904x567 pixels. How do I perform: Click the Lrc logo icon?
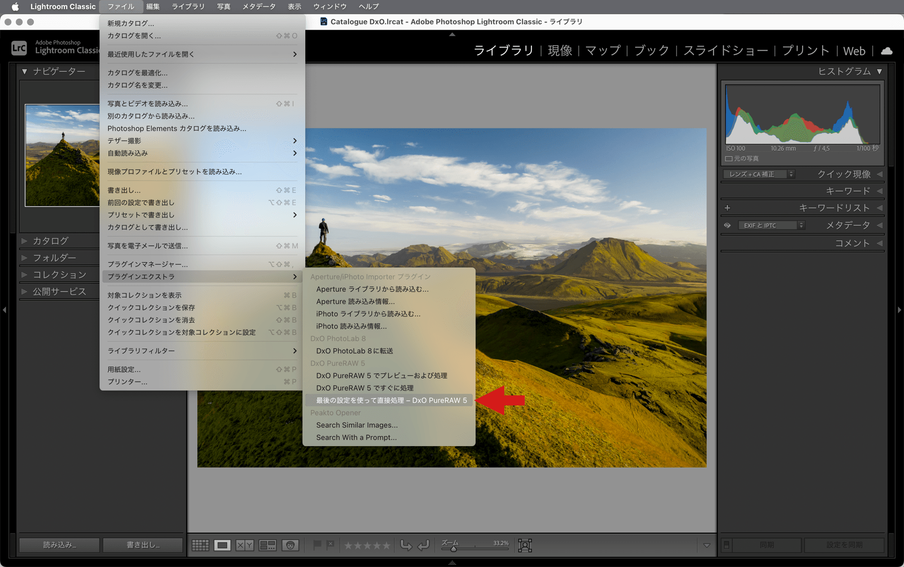click(x=19, y=48)
